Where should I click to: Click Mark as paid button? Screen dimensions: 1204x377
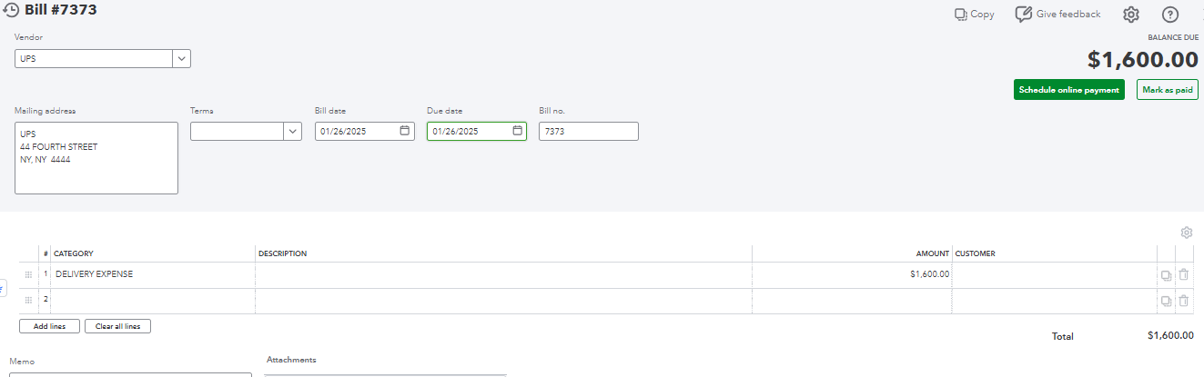(1168, 90)
